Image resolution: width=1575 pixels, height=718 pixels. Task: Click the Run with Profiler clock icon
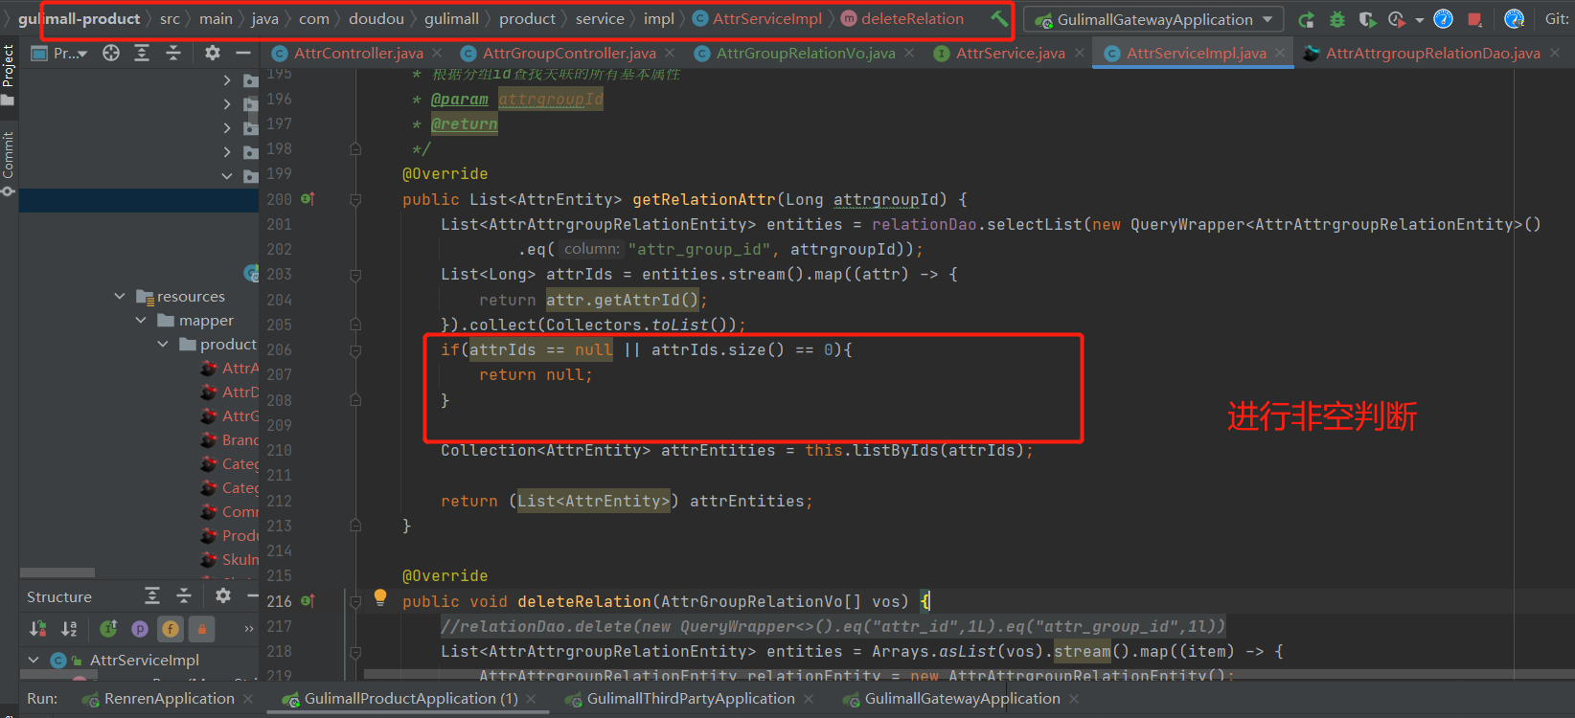click(x=1398, y=19)
